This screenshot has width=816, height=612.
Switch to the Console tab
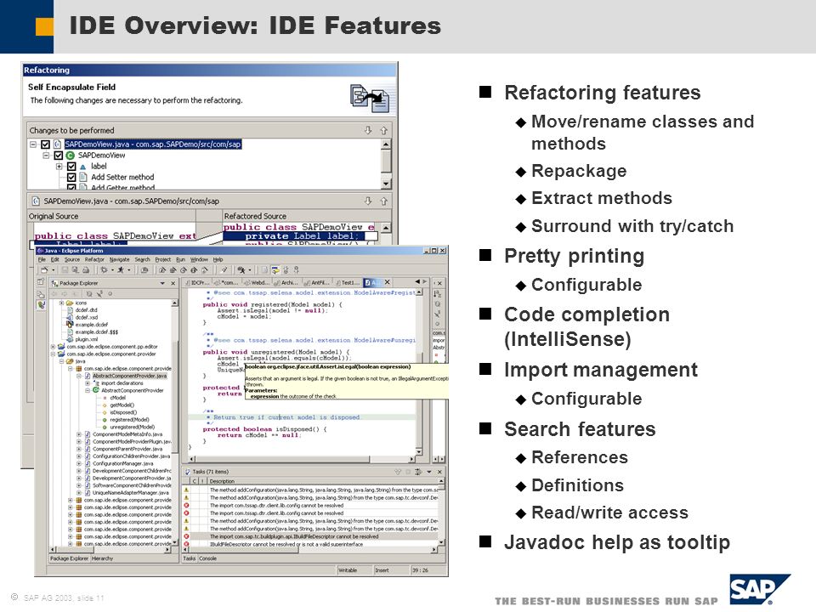point(208,558)
